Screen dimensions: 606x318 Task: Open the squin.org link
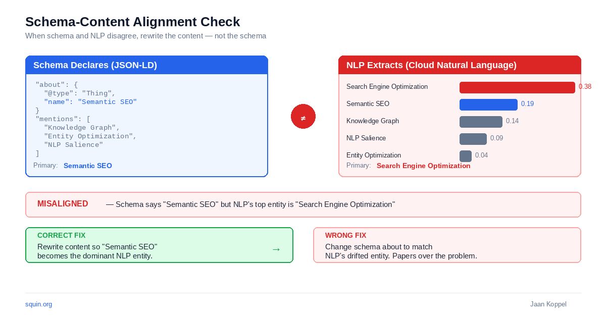click(38, 304)
